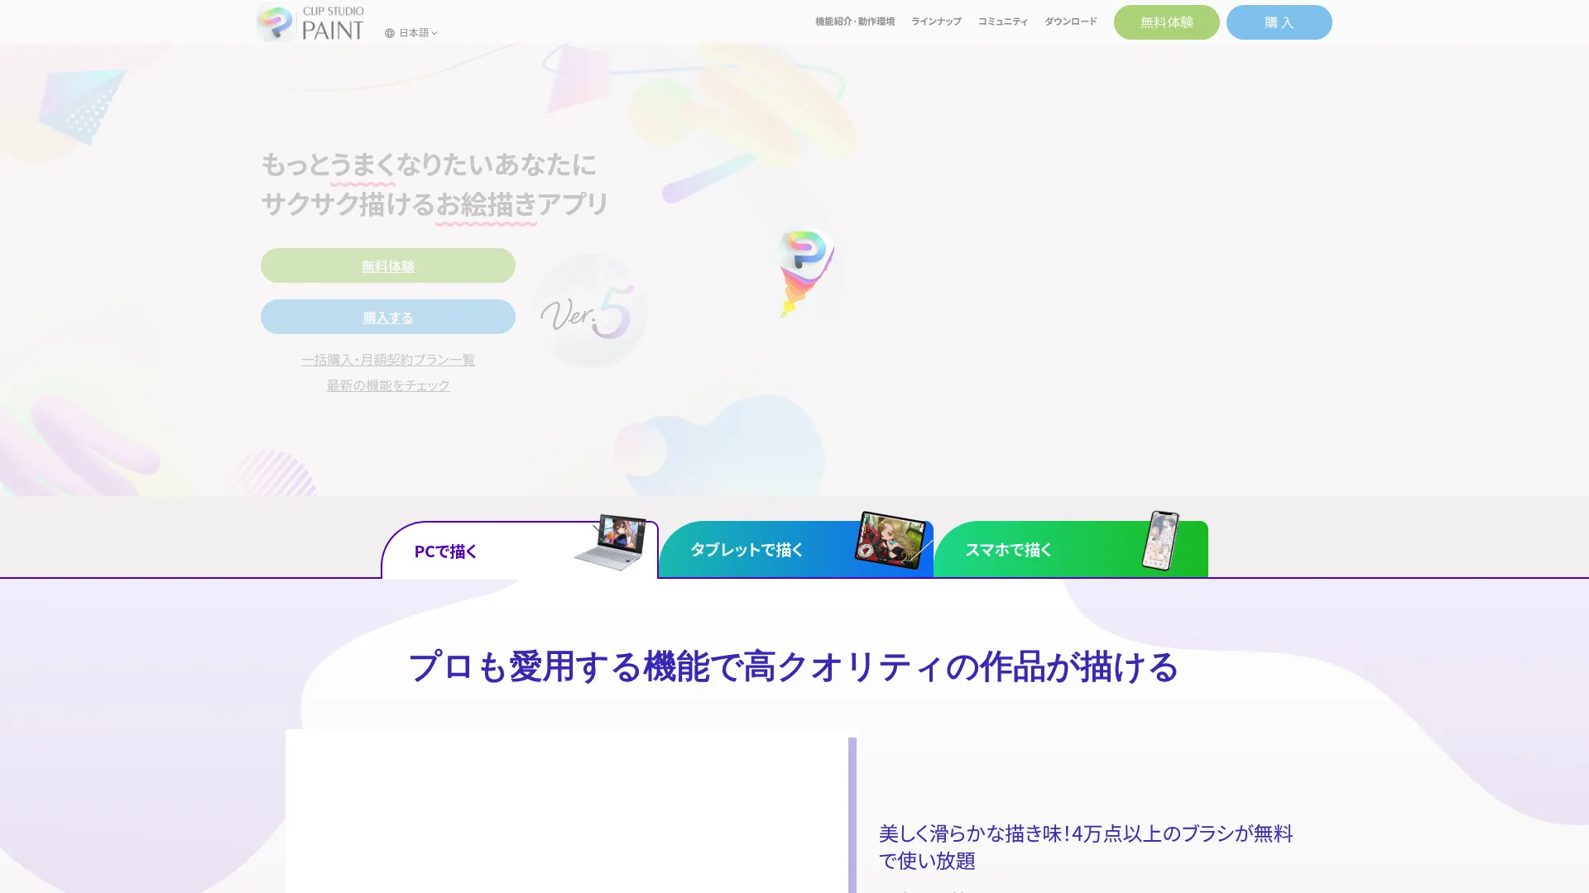
Task: Open the コミュニティ menu item
Action: coord(1003,21)
